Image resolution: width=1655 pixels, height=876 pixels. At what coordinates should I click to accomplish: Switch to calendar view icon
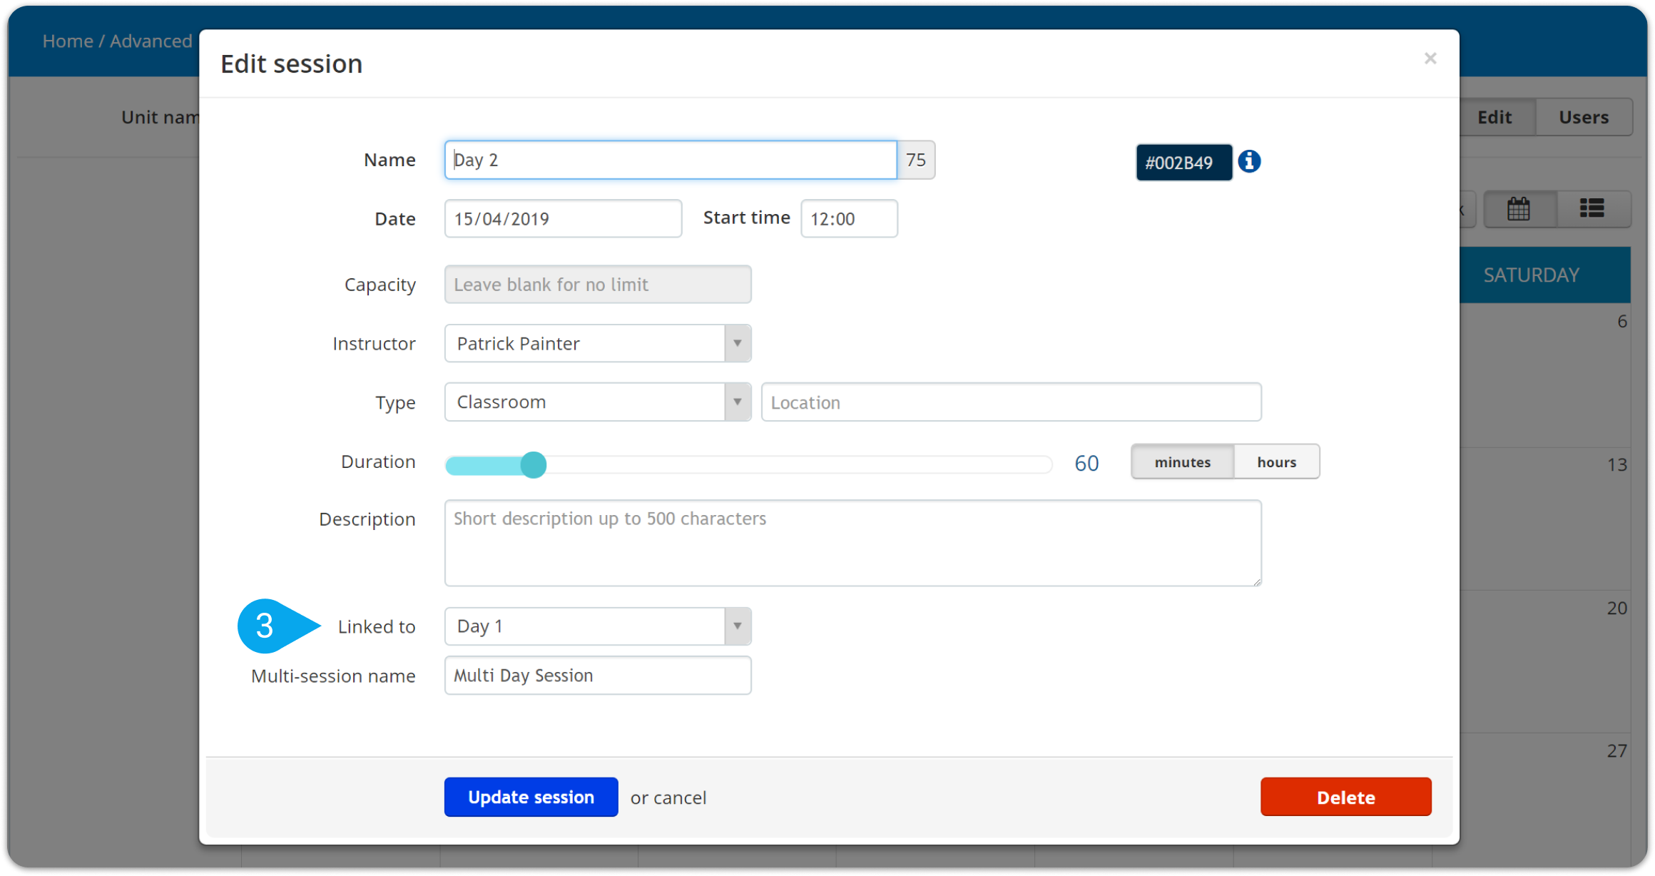click(x=1519, y=209)
